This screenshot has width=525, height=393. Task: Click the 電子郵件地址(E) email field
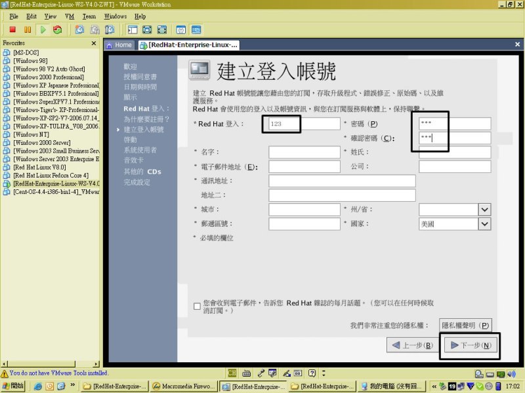click(x=304, y=166)
